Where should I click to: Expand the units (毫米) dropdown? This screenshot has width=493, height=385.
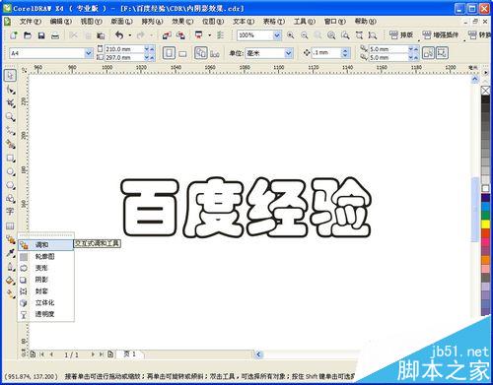[x=288, y=53]
